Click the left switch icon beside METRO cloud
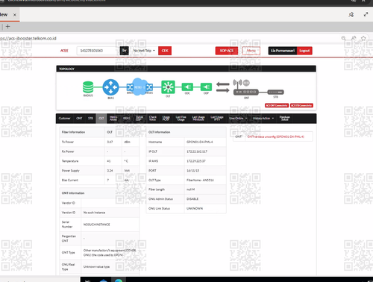Image resolution: width=373 pixels, height=282 pixels. (x=130, y=87)
